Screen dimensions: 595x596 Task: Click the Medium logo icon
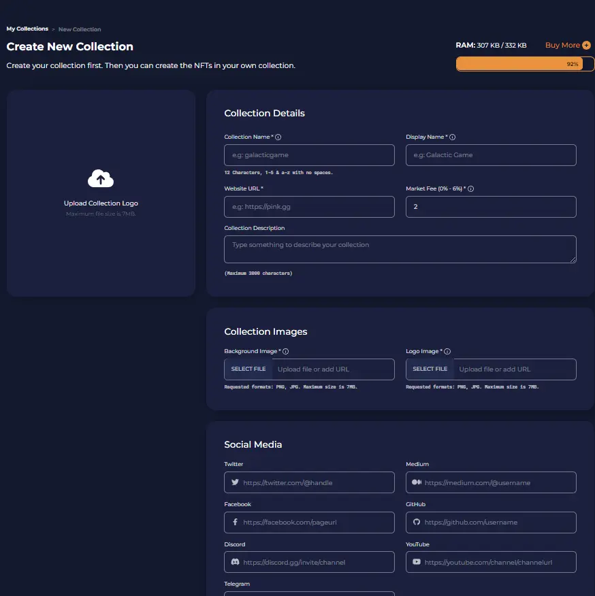coord(417,482)
